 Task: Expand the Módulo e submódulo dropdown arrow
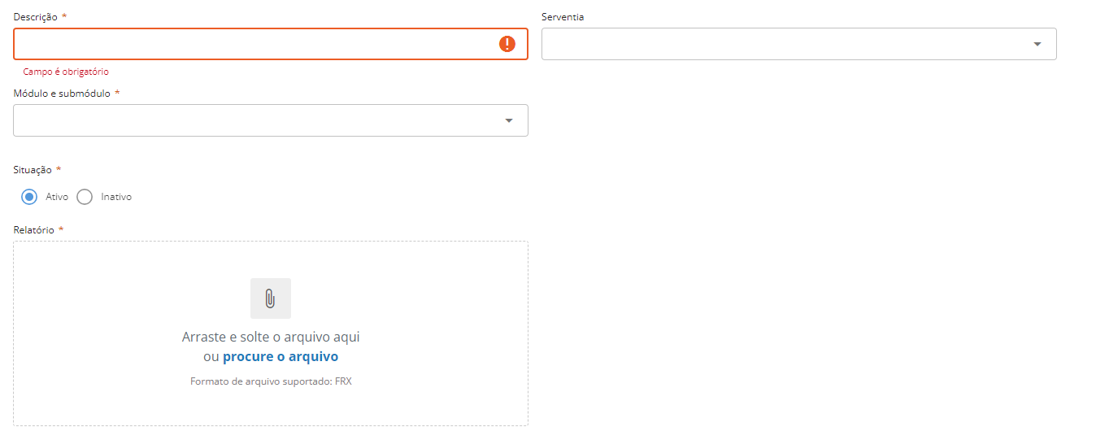(509, 120)
